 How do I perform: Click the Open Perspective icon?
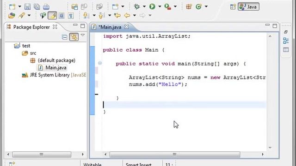click(233, 7)
